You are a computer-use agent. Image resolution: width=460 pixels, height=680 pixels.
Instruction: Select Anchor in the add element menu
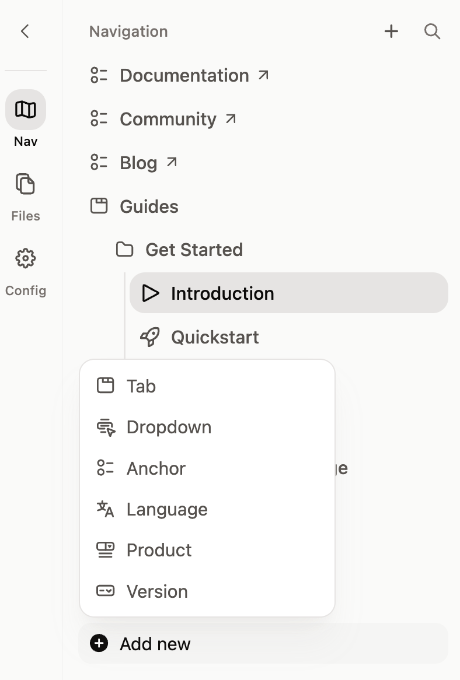click(156, 468)
